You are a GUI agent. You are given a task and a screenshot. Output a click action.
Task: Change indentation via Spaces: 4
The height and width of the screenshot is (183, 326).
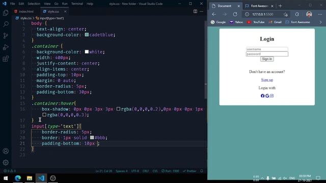pyautogui.click(x=121, y=171)
